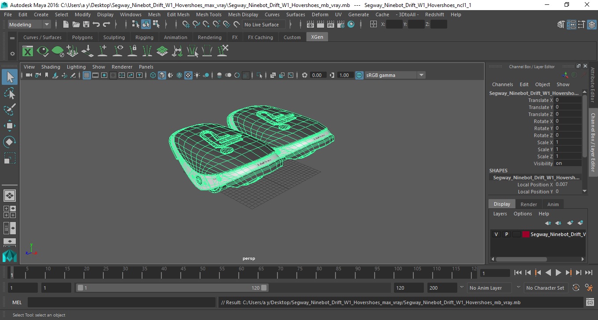Open the Modeling menu set dropdown

click(x=29, y=25)
